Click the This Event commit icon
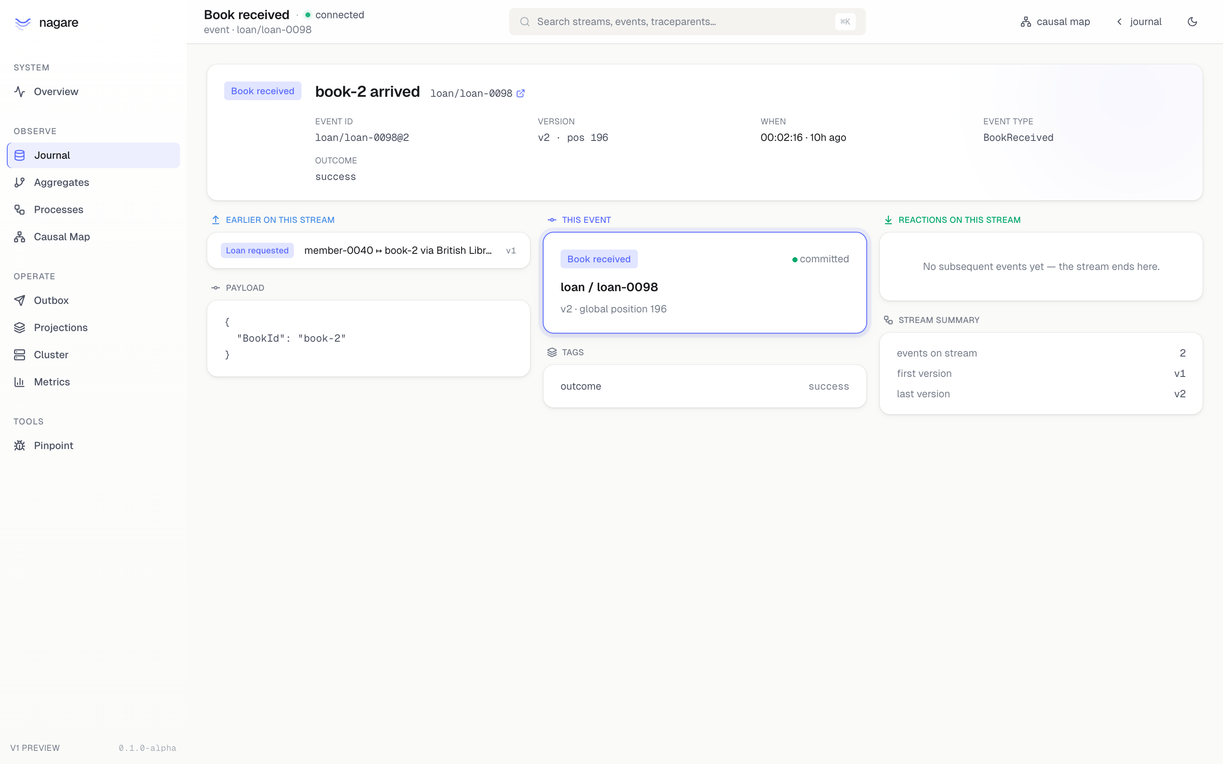This screenshot has height=764, width=1223. point(552,220)
